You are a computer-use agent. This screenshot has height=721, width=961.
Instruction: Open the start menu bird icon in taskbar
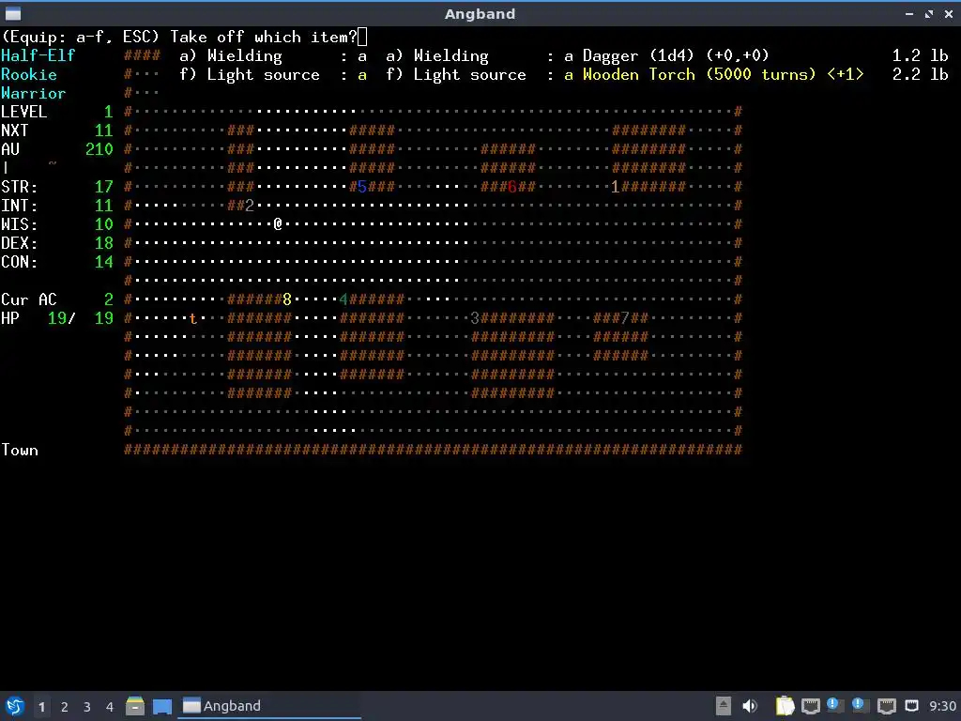[x=15, y=706]
